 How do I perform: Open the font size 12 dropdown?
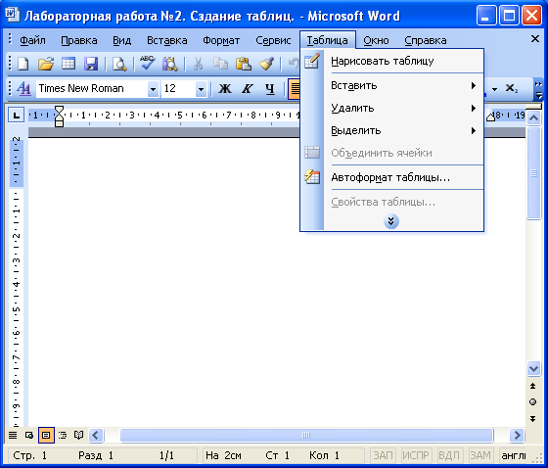click(x=201, y=89)
